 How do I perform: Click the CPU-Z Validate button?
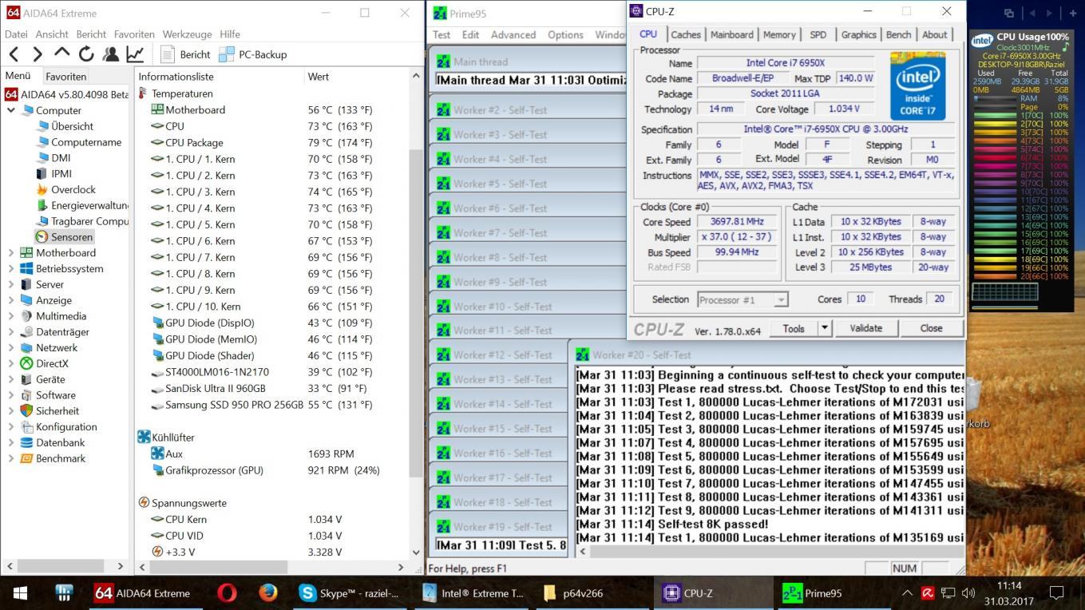coord(865,328)
